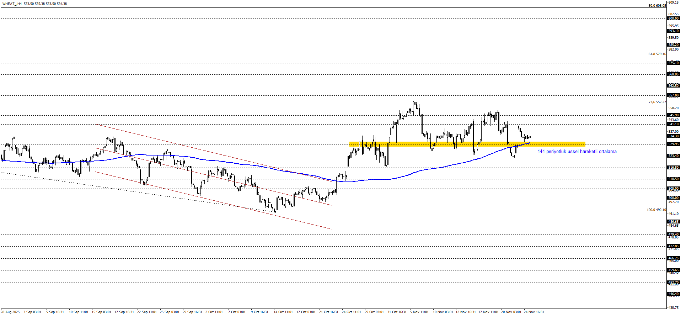Select the 100.0 492.10 Fibonacci label
Image resolution: width=681 pixels, height=316 pixels.
pos(656,210)
